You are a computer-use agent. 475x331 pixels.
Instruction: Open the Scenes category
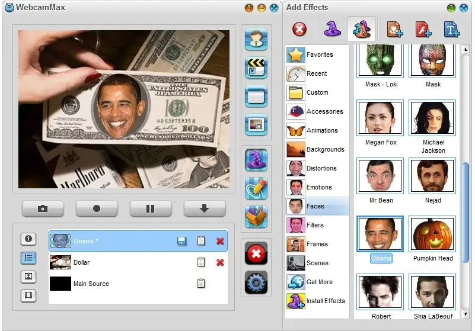pyautogui.click(x=317, y=263)
